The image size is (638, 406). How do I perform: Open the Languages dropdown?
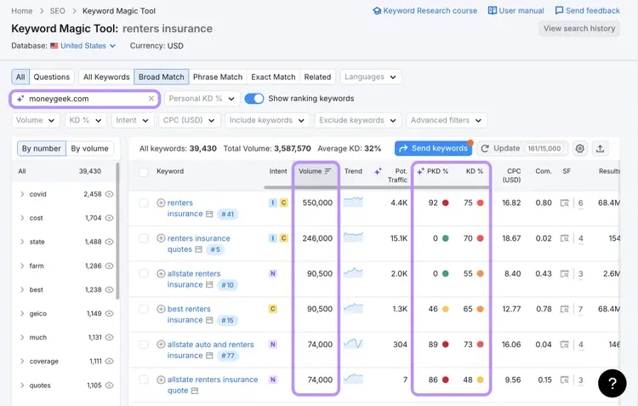pos(370,77)
